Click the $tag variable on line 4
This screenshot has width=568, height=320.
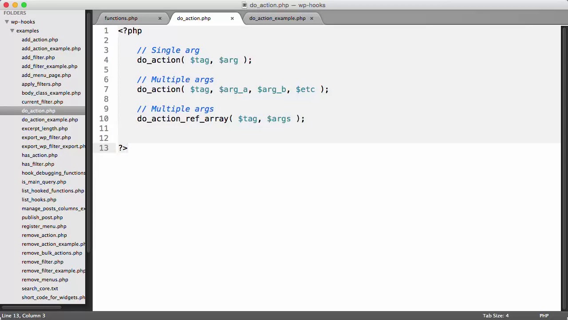(x=200, y=60)
